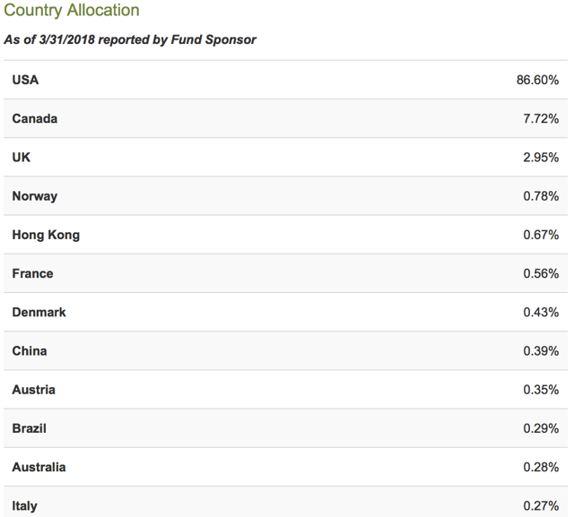Select the Italy row label
The height and width of the screenshot is (517, 574).
point(24,506)
